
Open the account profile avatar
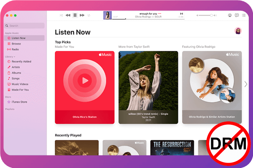[x=238, y=31]
